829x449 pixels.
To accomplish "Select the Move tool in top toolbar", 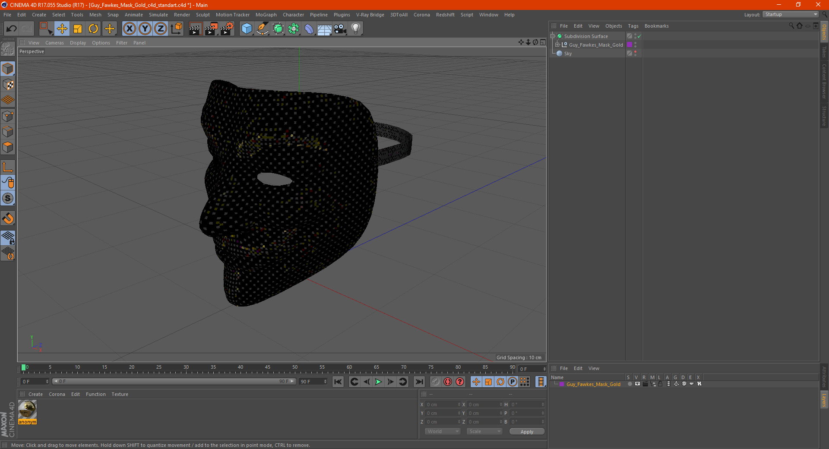I will coord(62,29).
